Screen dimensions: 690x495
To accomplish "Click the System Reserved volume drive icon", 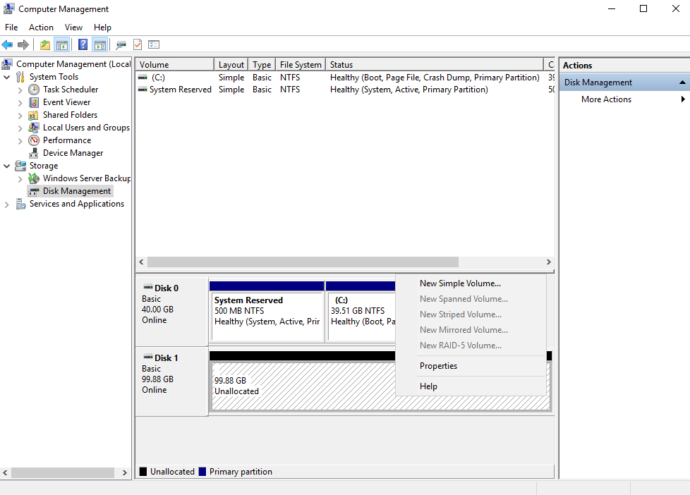I will (x=142, y=90).
